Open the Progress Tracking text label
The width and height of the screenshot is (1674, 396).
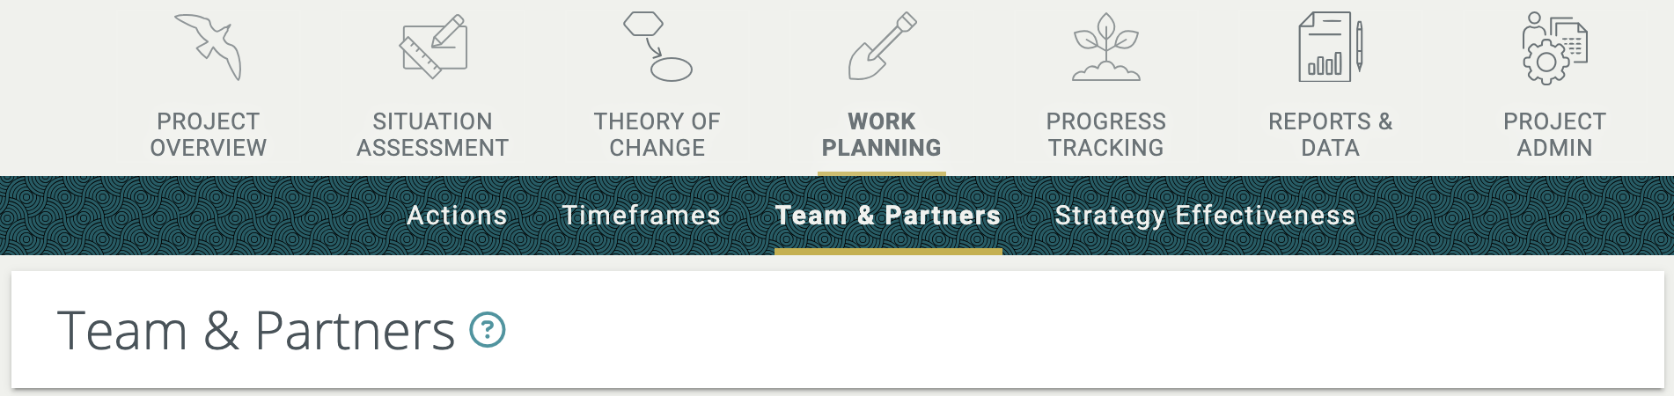tap(1106, 135)
